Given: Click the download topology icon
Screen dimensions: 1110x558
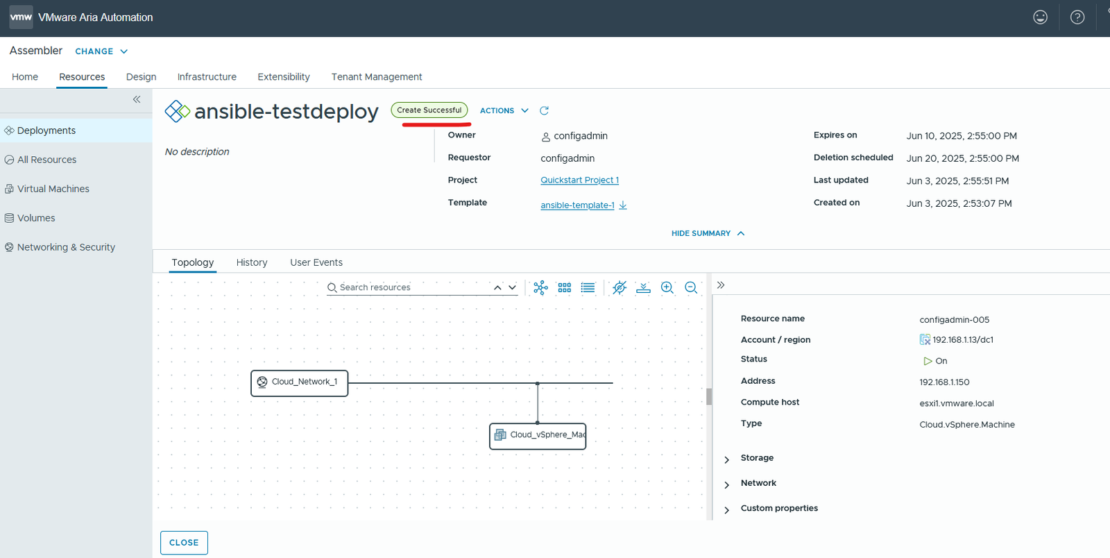Looking at the screenshot, I should 643,287.
